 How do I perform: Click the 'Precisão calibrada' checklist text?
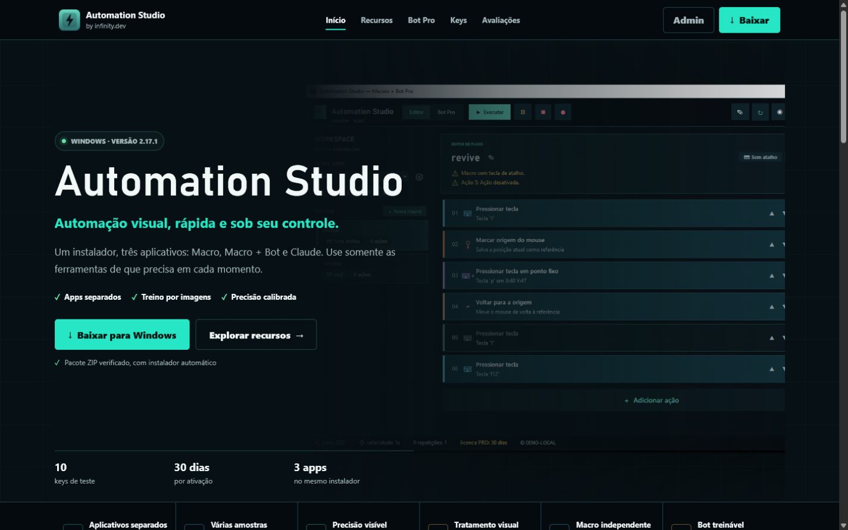coord(264,297)
